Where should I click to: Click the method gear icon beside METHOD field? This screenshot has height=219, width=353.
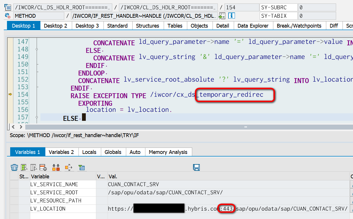pos(8,16)
